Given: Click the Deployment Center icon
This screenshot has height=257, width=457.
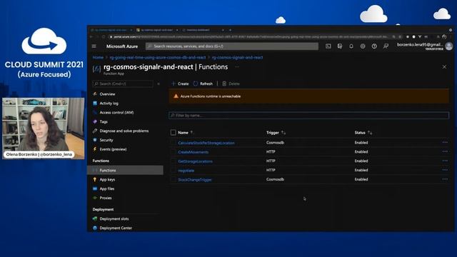Looking at the screenshot, I should pos(95,228).
